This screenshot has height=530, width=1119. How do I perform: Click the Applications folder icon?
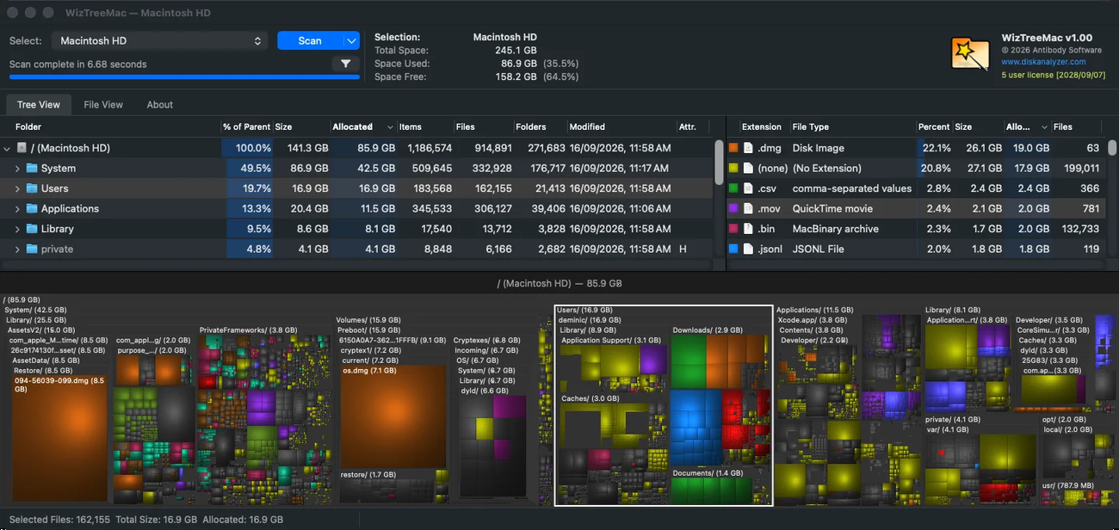32,208
